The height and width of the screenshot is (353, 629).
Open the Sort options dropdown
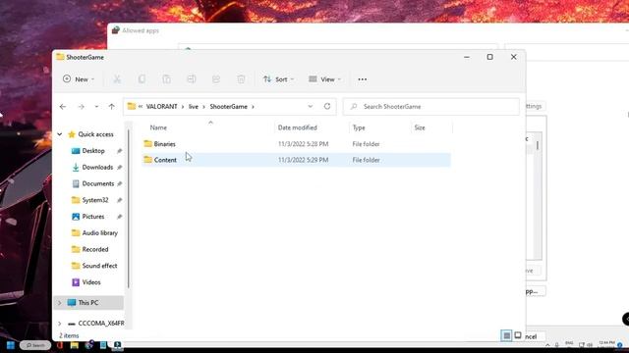[278, 79]
